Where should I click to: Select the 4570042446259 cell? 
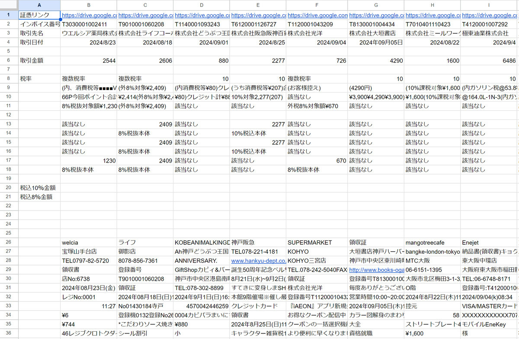pyautogui.click(x=202, y=306)
